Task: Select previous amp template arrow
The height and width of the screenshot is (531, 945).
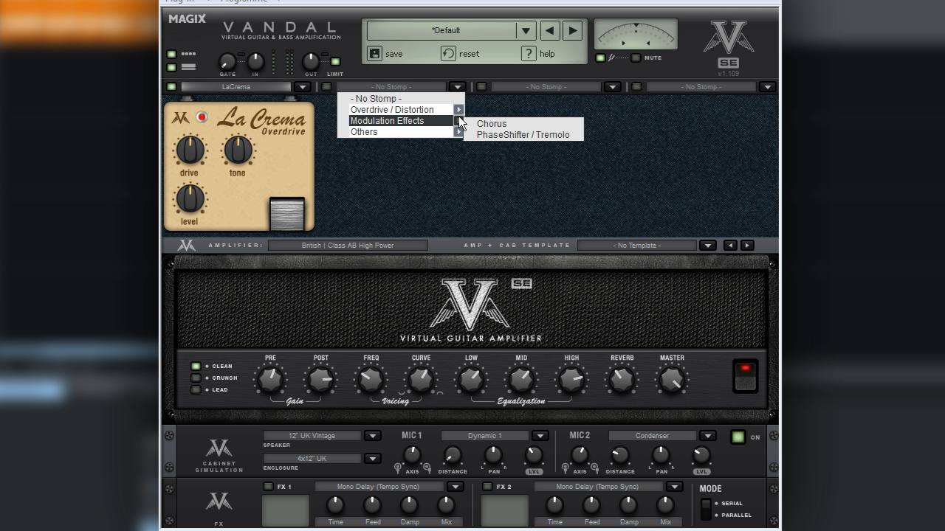Action: [730, 245]
